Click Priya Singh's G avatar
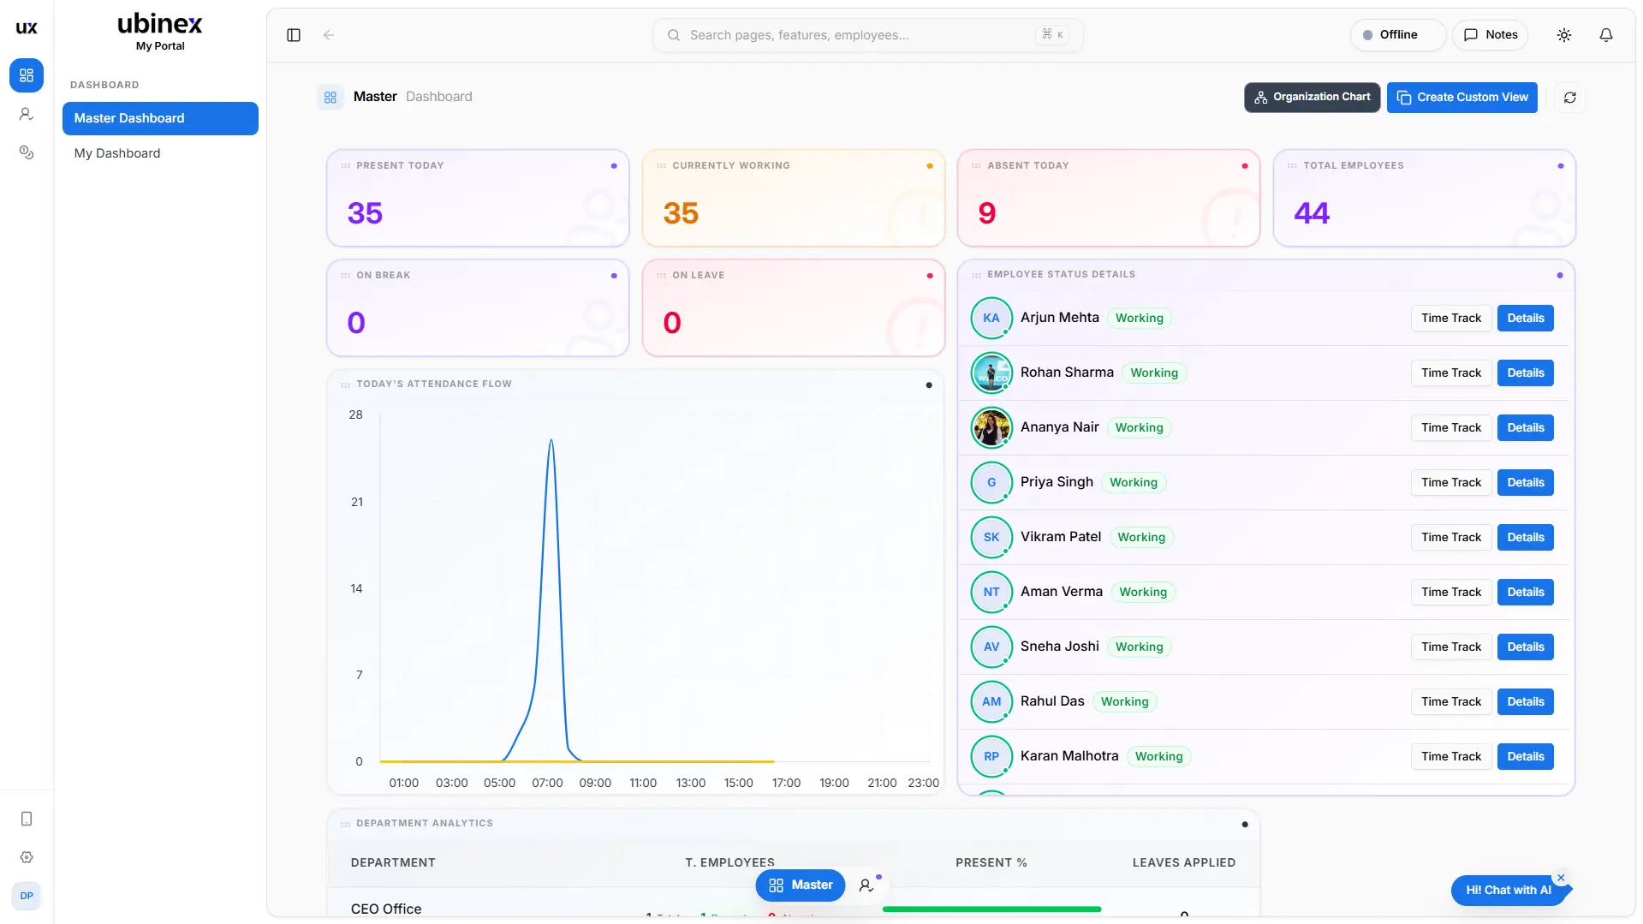This screenshot has height=924, width=1643. [991, 483]
